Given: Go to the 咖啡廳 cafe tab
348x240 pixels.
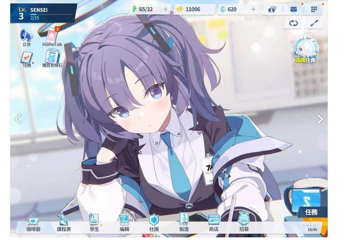Looking at the screenshot, I should tap(34, 223).
